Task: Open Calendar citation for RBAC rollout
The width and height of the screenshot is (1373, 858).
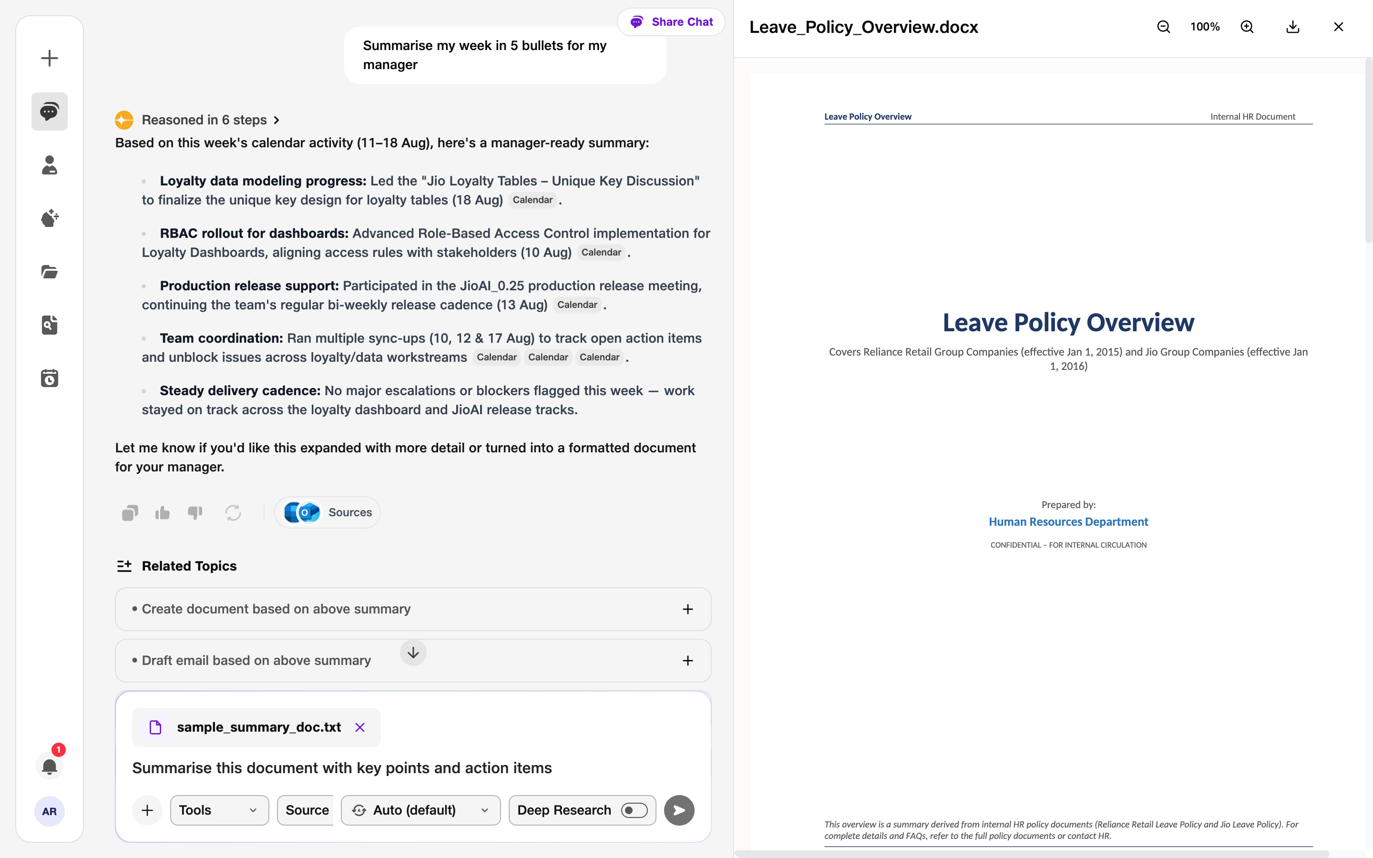Action: tap(601, 253)
